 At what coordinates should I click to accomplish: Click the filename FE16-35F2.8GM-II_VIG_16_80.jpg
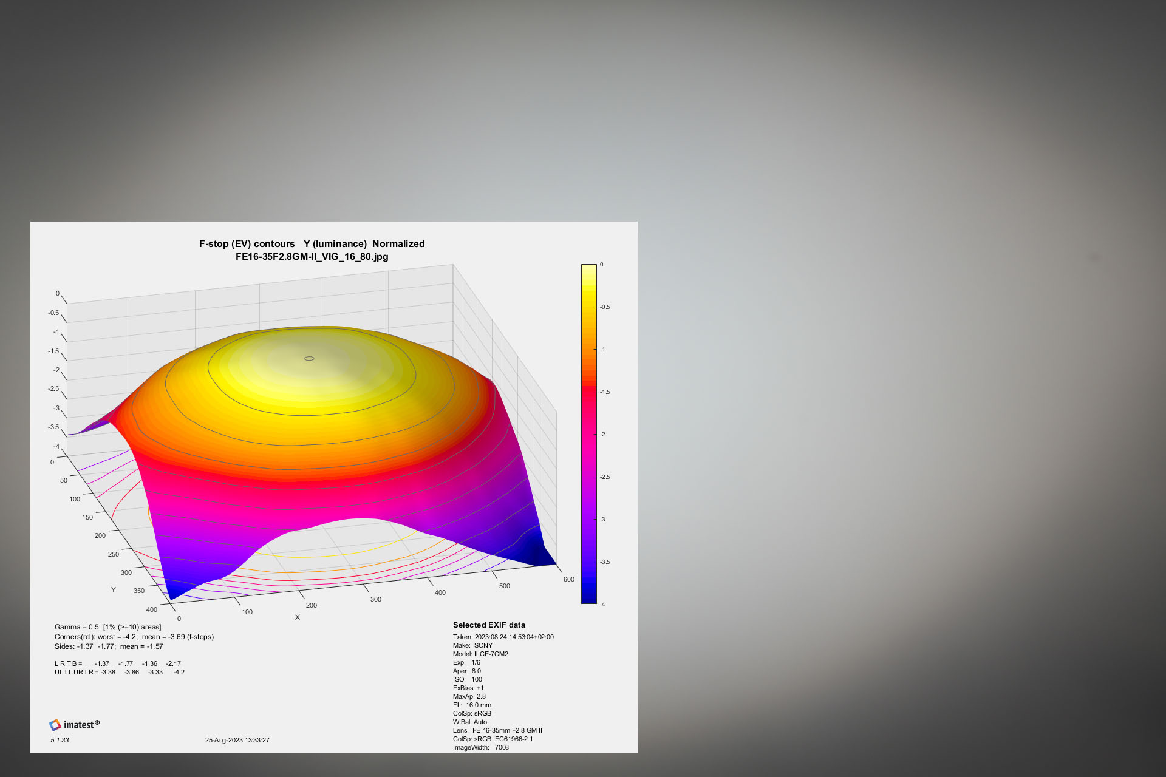pos(312,256)
